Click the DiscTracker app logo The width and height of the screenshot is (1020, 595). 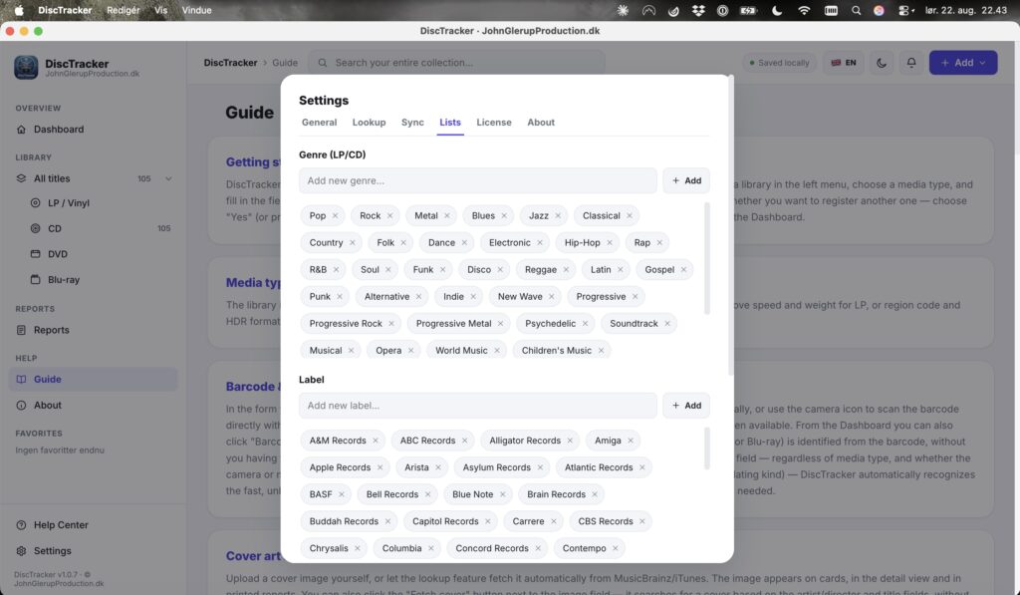coord(26,67)
